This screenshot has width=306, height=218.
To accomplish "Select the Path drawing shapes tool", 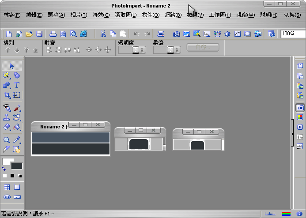I will coord(7,85).
